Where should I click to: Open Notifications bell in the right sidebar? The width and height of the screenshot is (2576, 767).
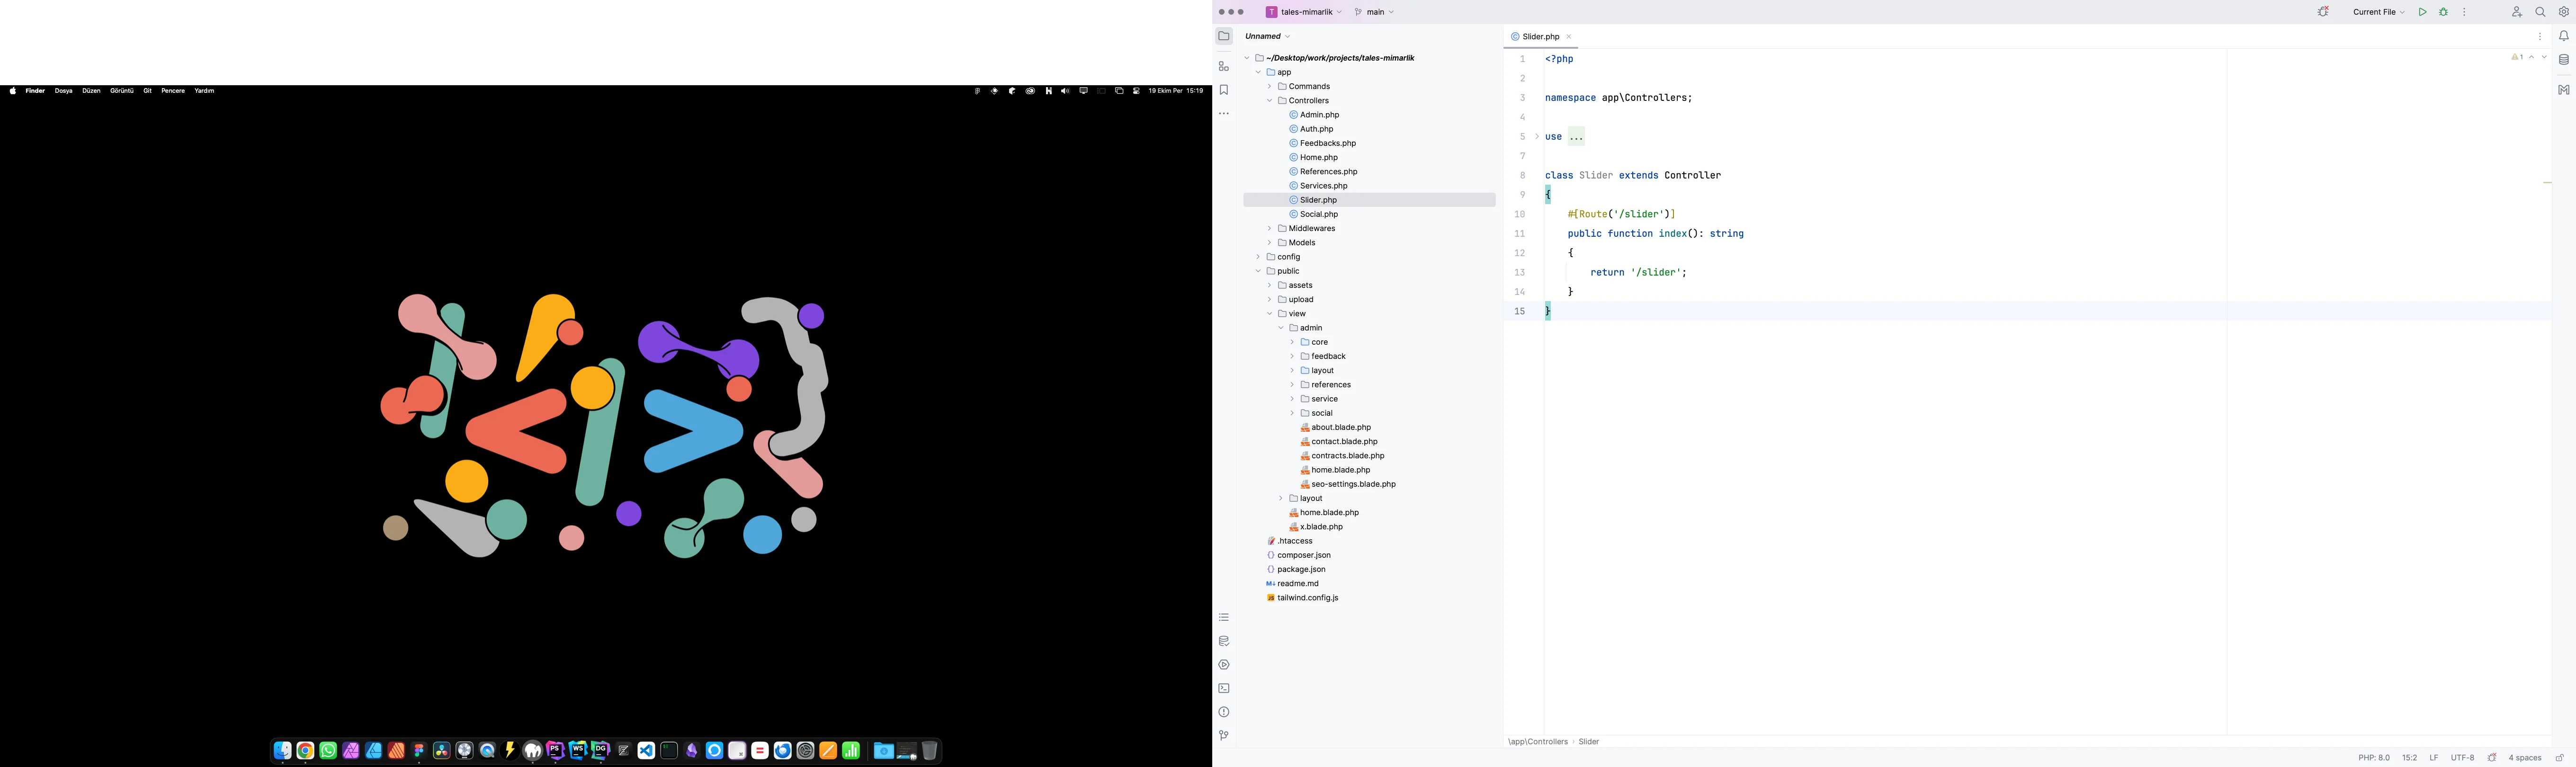coord(2564,36)
